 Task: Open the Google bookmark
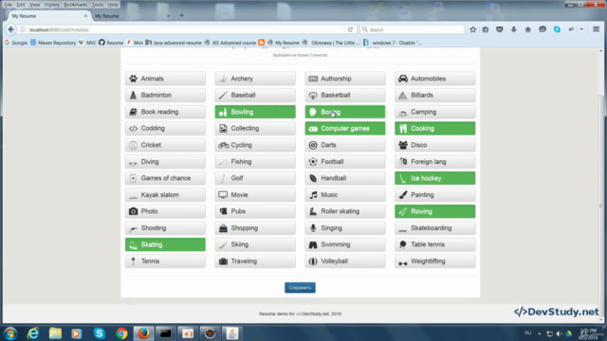pos(16,43)
